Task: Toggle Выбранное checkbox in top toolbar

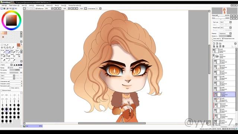Action: [36, 9]
